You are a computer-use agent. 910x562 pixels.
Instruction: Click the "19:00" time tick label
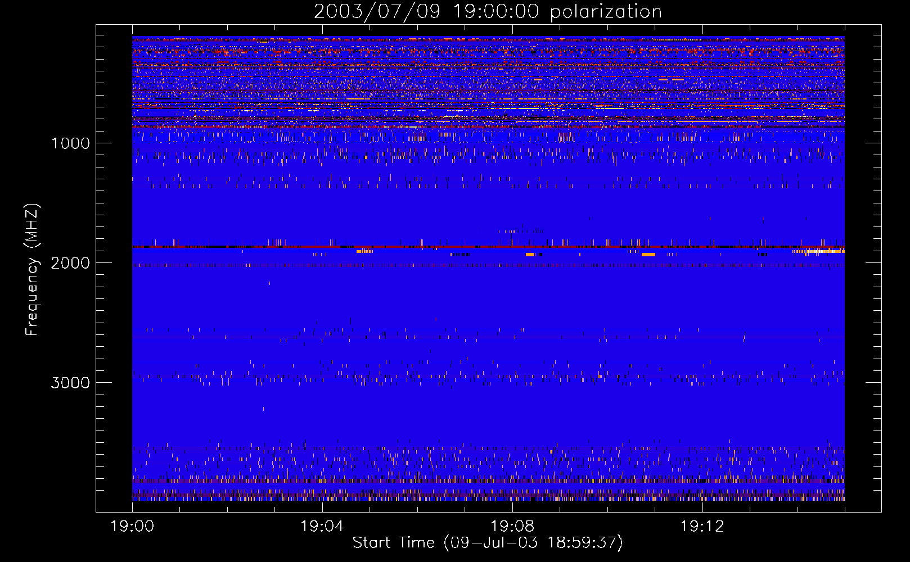tap(132, 527)
